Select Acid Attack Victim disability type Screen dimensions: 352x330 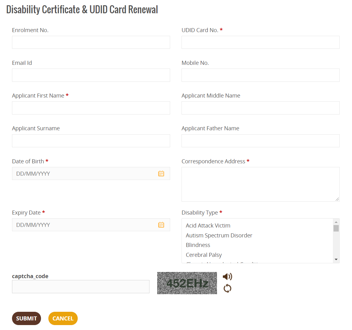(x=208, y=225)
